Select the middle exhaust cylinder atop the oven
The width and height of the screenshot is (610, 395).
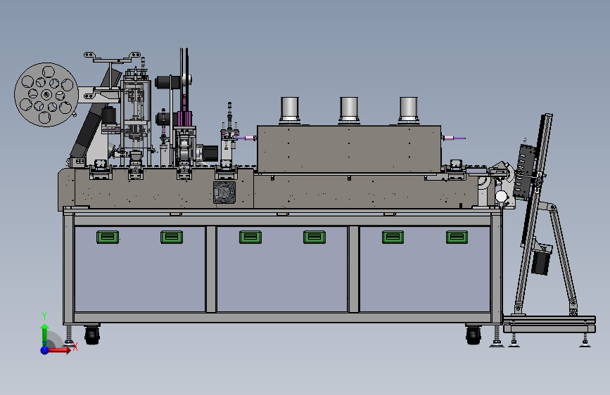point(349,110)
